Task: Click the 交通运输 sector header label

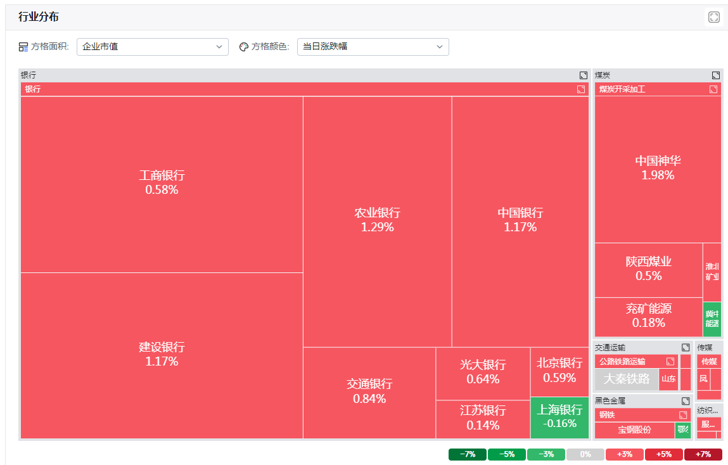Action: pos(610,348)
